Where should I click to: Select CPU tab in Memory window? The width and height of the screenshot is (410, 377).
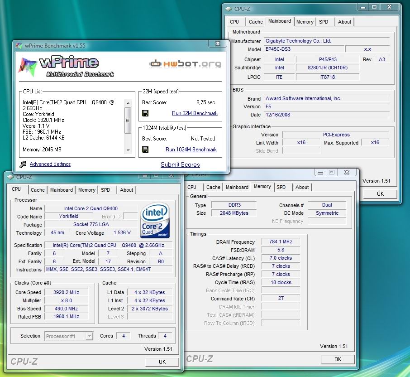pos(192,187)
